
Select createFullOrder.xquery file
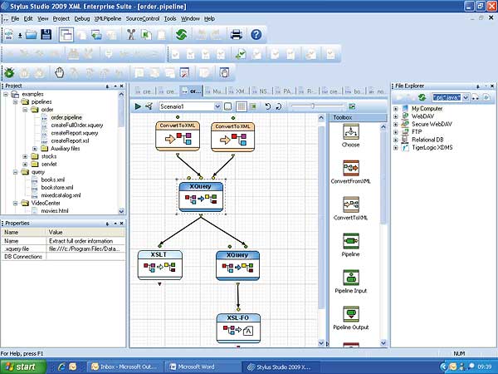pyautogui.click(x=77, y=125)
